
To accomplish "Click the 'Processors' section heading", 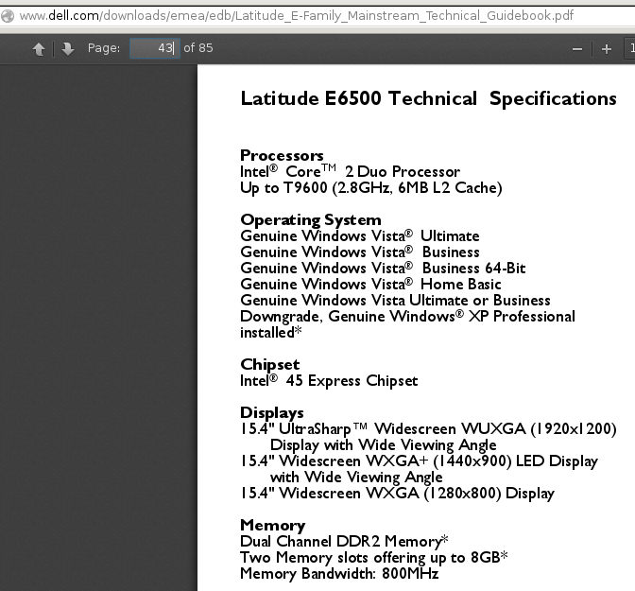I will click(x=282, y=155).
